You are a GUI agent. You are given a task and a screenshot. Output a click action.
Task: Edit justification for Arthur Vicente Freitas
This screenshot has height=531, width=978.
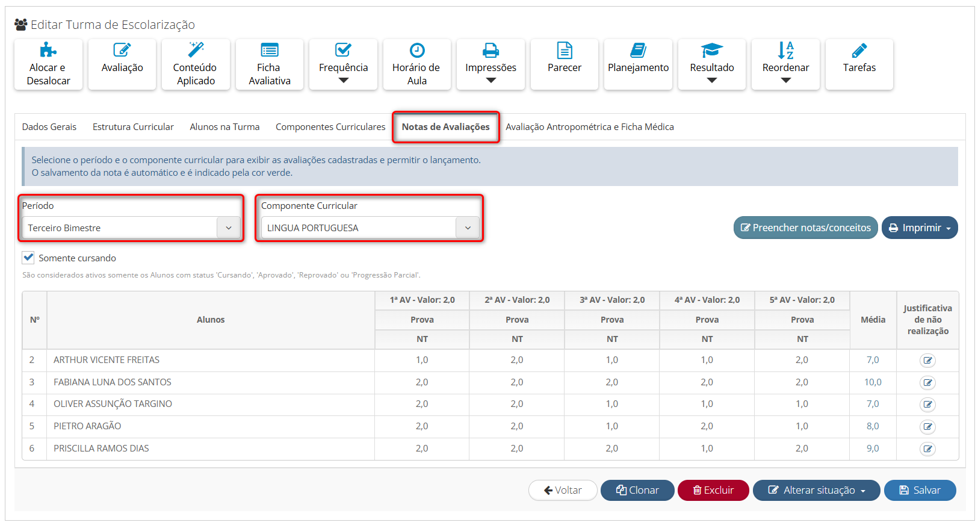pos(927,361)
